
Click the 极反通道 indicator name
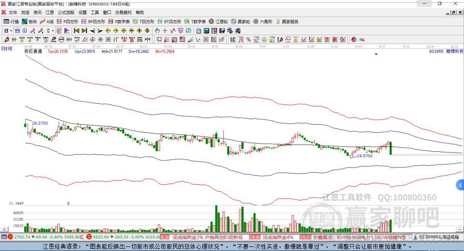pyautogui.click(x=33, y=51)
